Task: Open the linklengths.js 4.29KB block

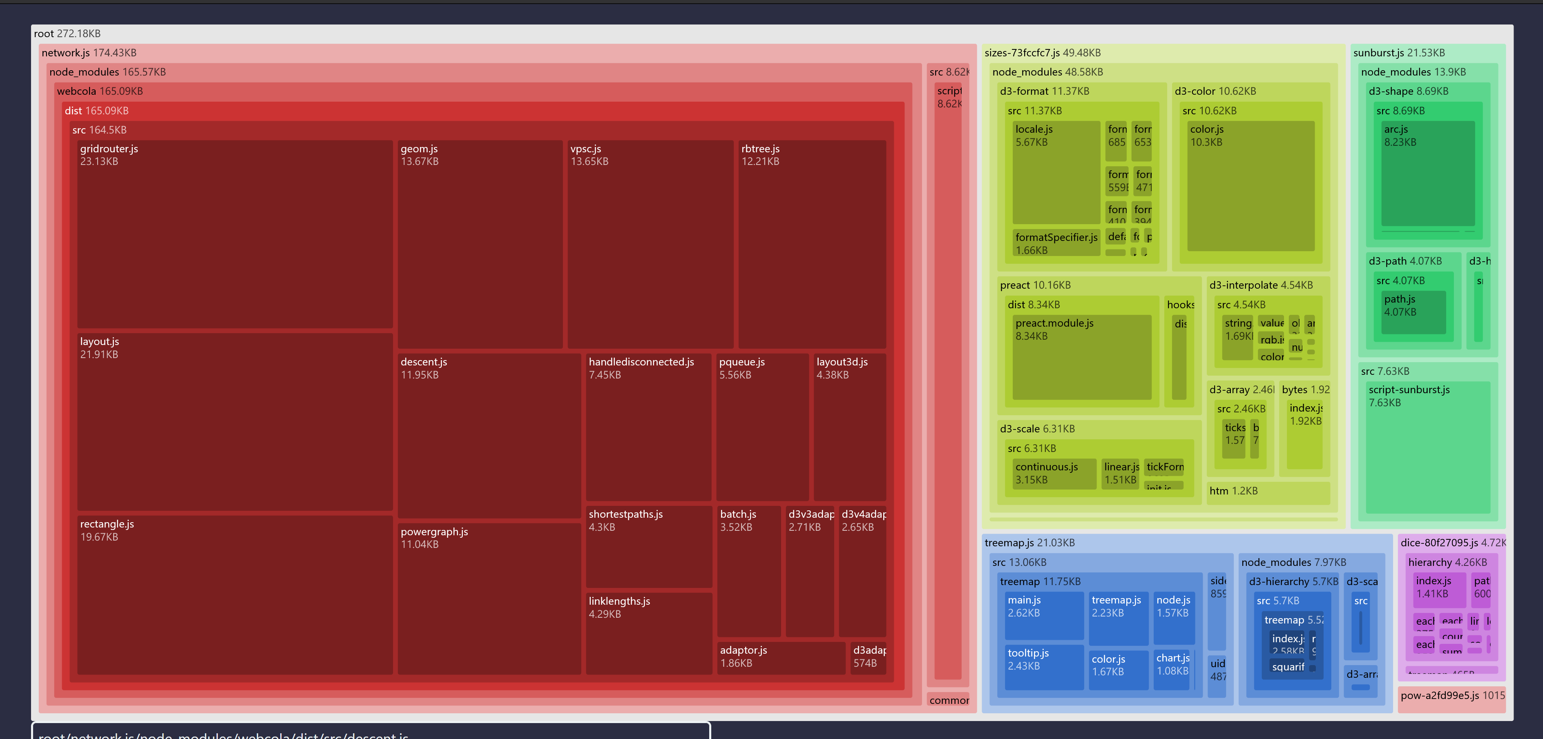Action: (649, 634)
